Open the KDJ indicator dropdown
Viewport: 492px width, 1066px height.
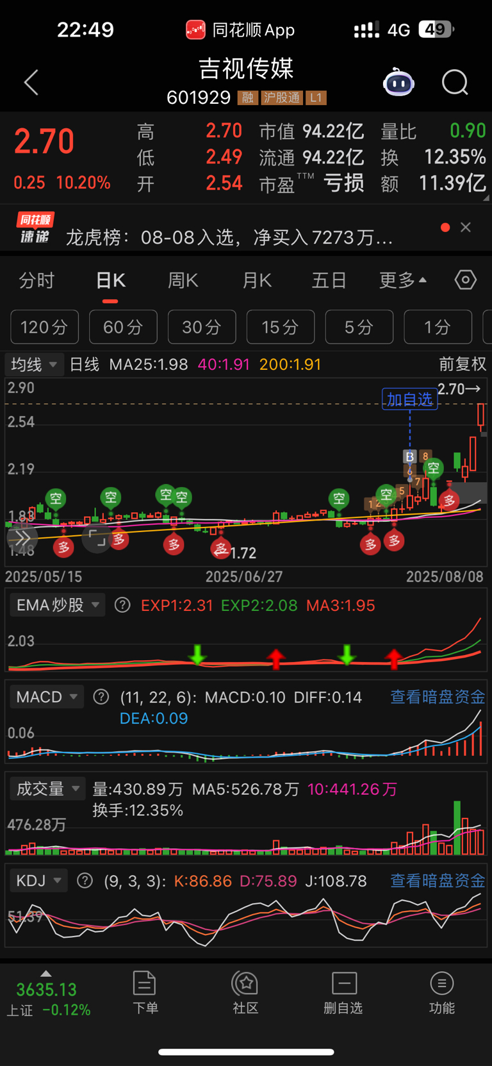[38, 881]
